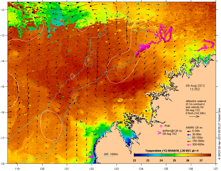The image size is (221, 171).
Task: Click the 0.5m/s velocity scale arrow
Action: pyautogui.click(x=194, y=116)
